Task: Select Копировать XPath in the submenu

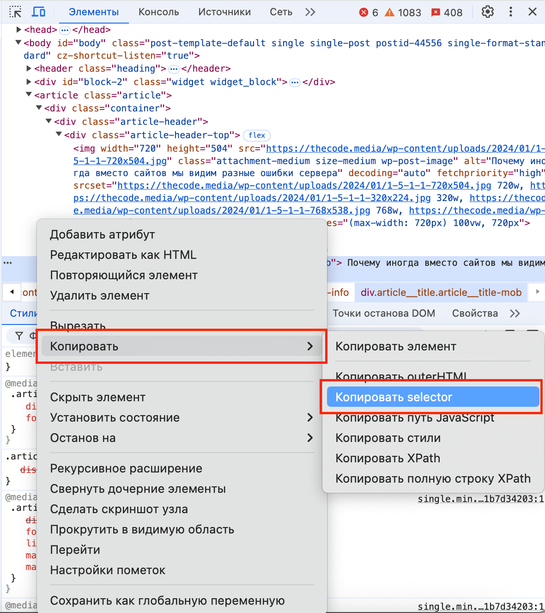Action: pos(388,458)
